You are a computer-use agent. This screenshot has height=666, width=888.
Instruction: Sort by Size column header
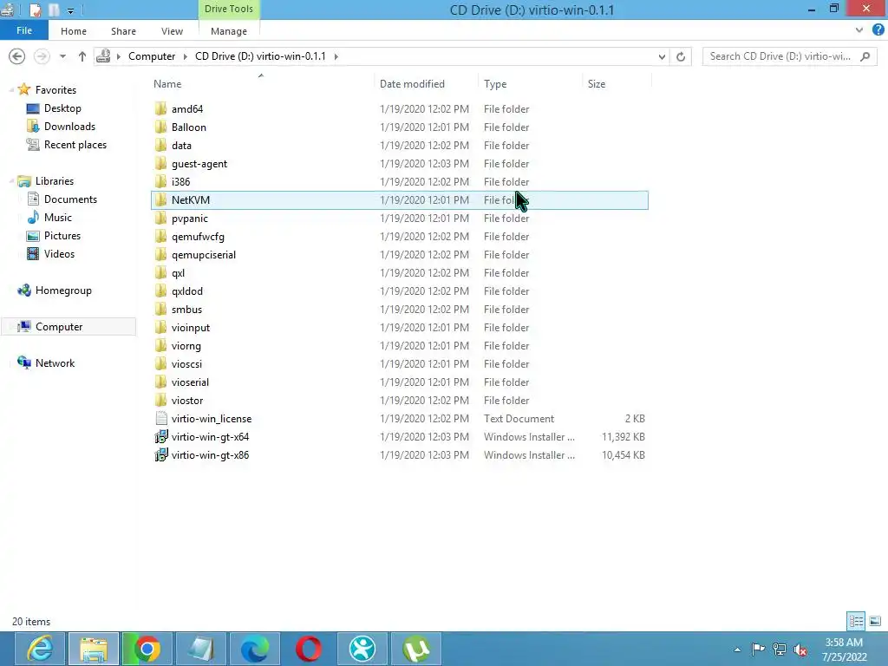pos(597,84)
